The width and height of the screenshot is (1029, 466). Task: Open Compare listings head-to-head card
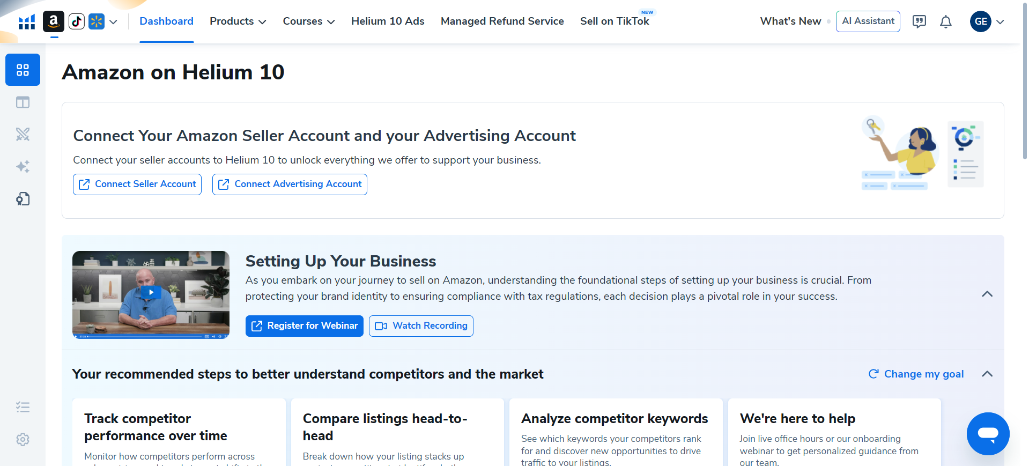pyautogui.click(x=397, y=432)
